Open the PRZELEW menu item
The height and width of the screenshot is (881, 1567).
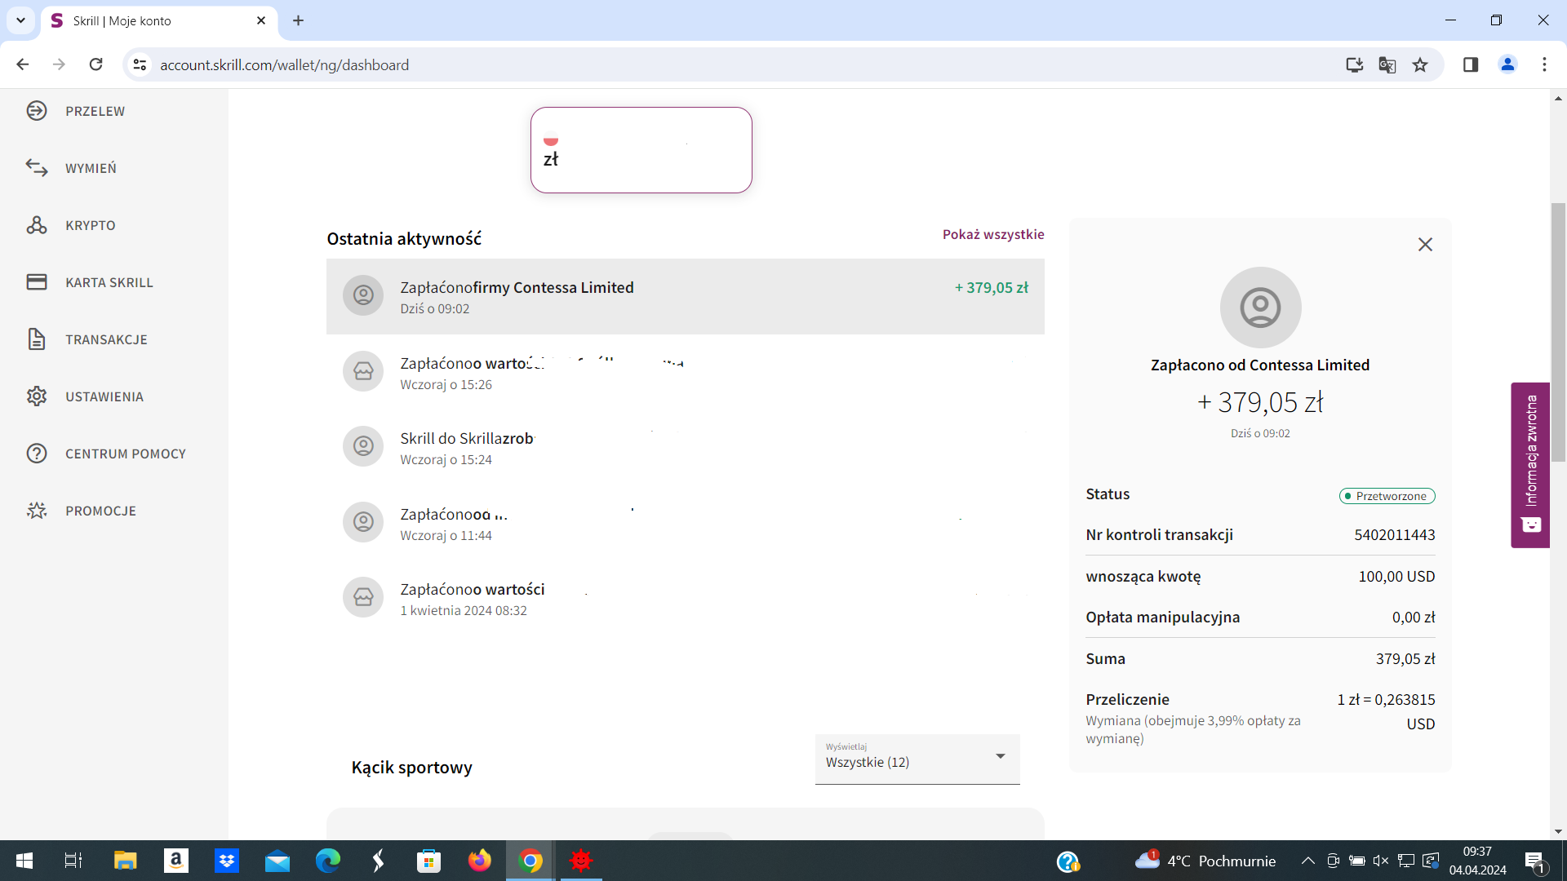tap(95, 111)
